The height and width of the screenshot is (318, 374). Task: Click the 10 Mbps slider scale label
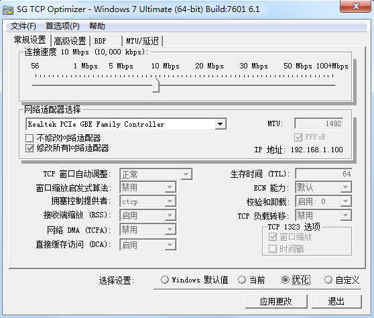tap(166, 66)
